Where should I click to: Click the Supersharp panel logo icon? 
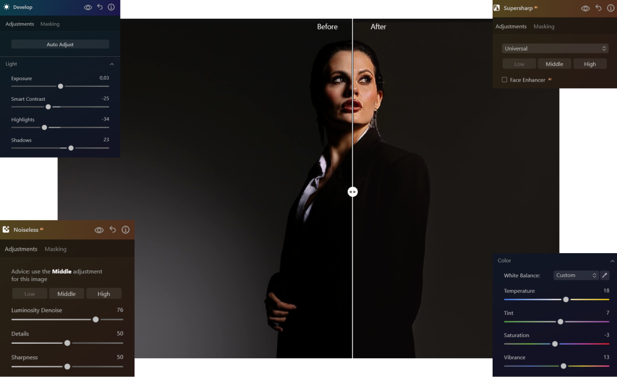click(x=496, y=8)
